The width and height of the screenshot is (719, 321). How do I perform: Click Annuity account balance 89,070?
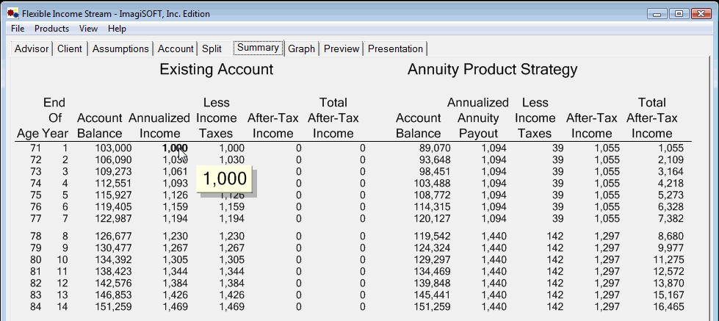click(x=436, y=148)
